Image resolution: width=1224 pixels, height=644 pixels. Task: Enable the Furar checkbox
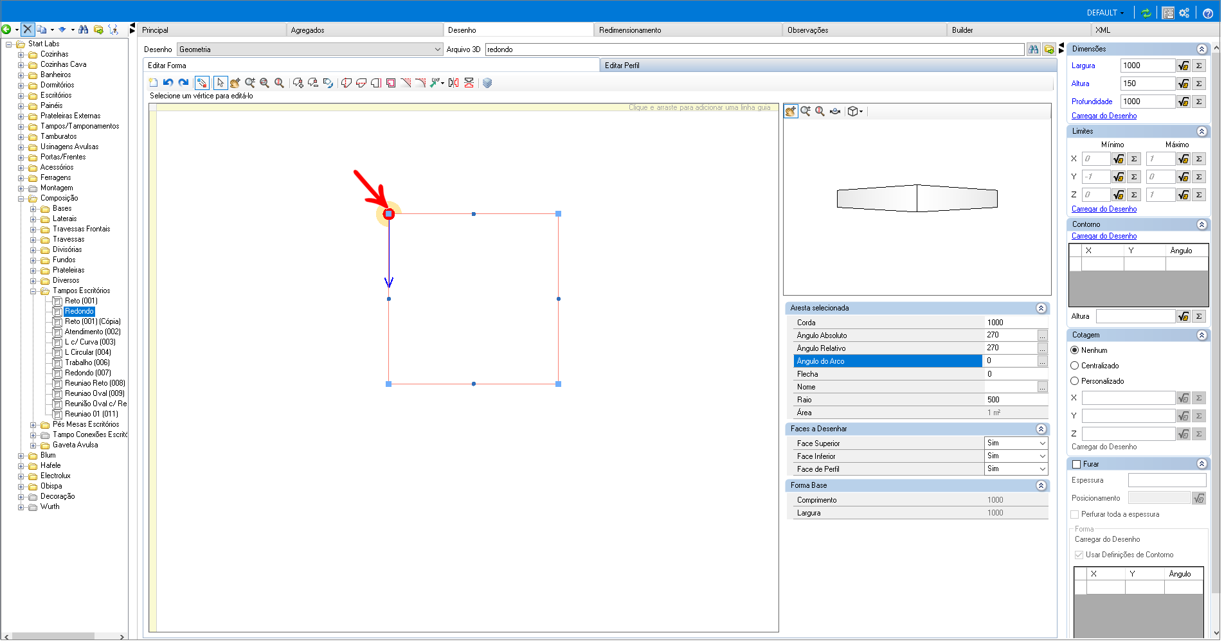point(1076,464)
